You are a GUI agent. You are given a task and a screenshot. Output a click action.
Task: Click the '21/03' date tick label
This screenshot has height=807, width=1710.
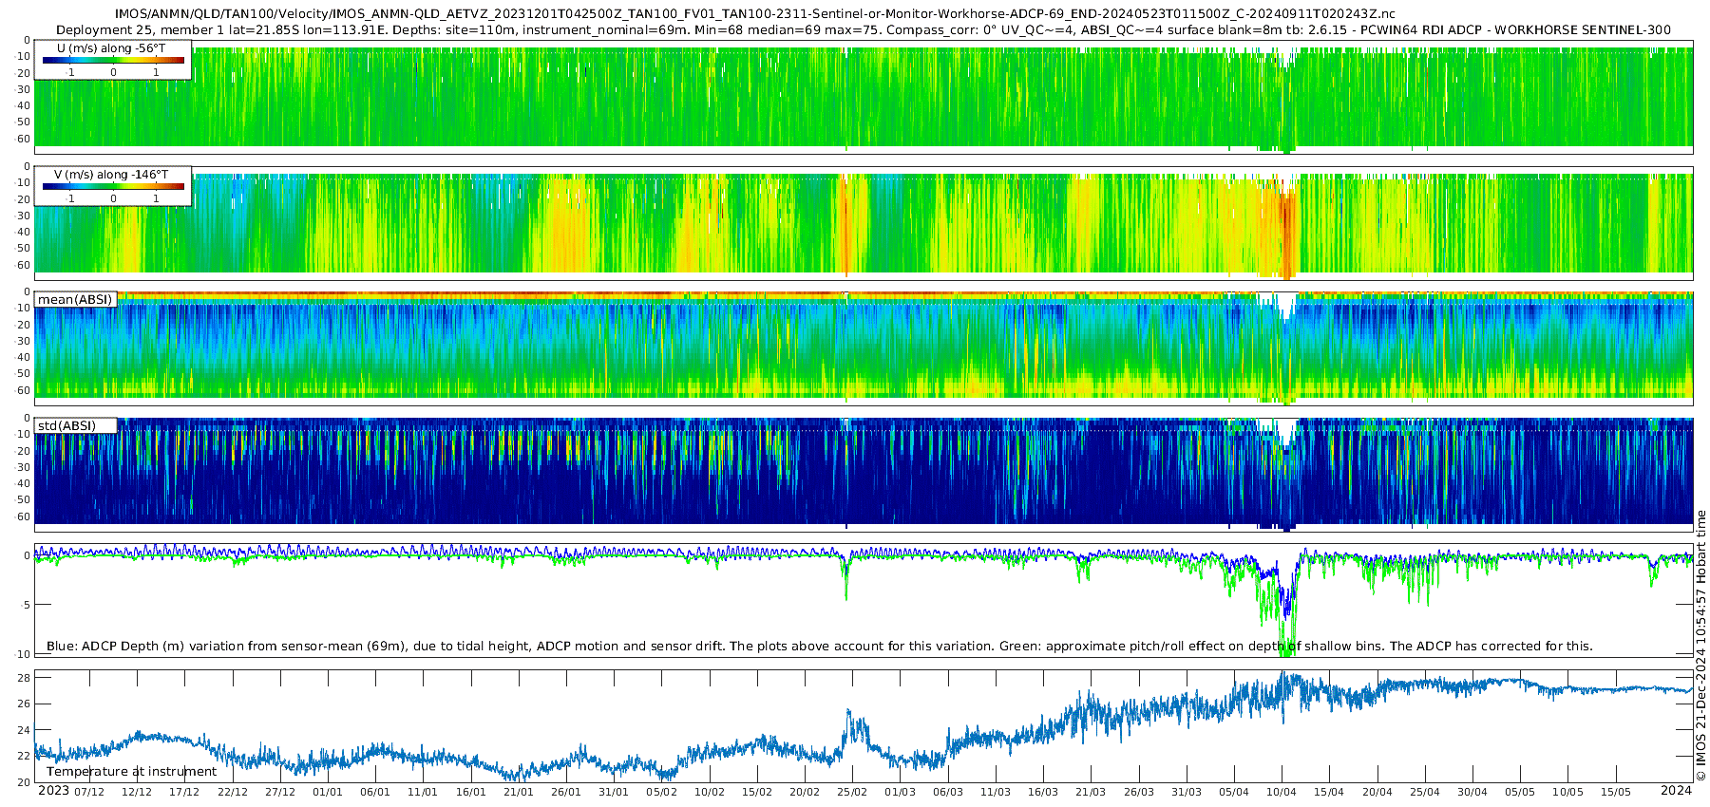(x=1091, y=793)
